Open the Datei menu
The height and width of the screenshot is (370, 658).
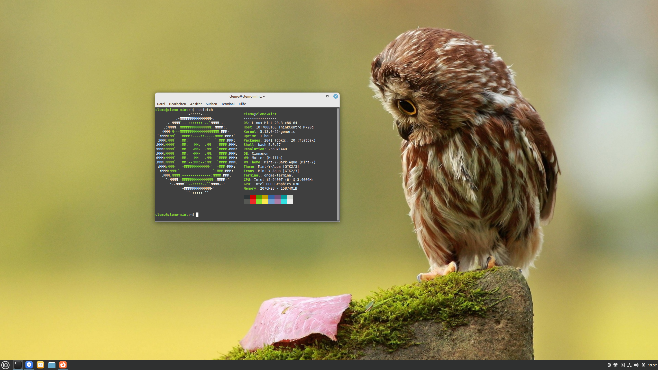coord(161,104)
